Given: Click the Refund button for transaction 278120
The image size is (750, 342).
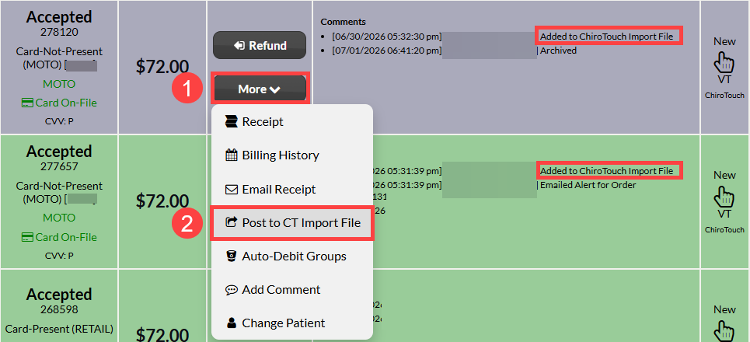Looking at the screenshot, I should [x=260, y=45].
